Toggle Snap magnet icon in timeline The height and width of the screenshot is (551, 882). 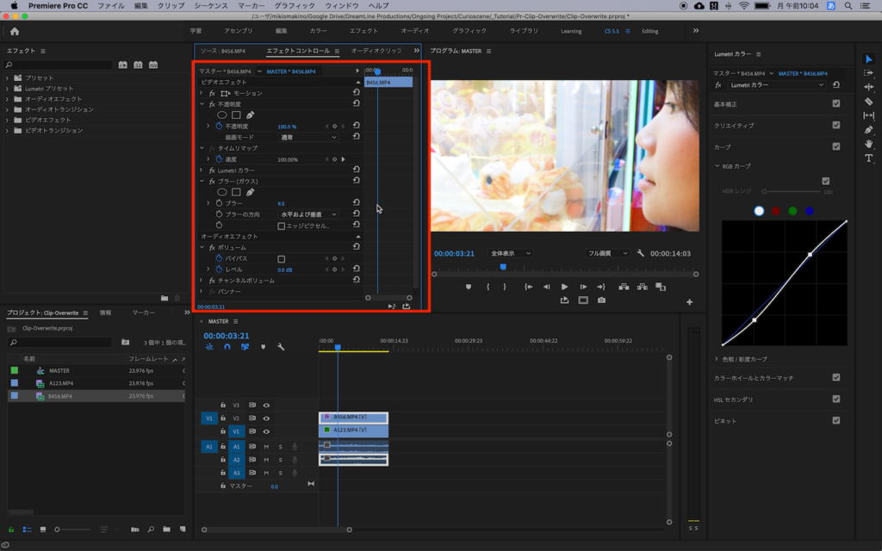click(227, 347)
